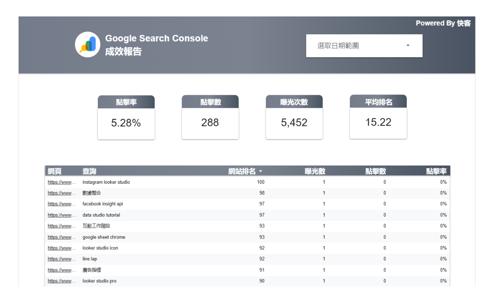Click the 點擊數 column header
494x303 pixels.
point(376,171)
